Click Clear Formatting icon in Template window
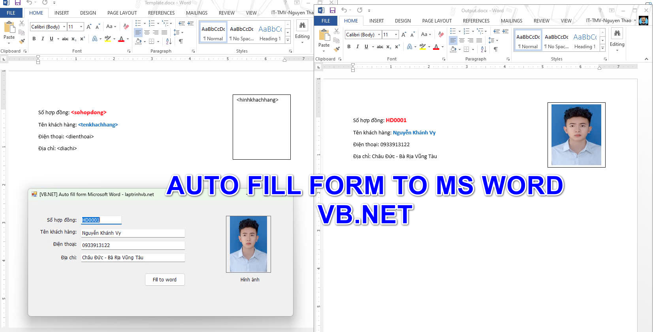This screenshot has height=332, width=653. [x=126, y=26]
